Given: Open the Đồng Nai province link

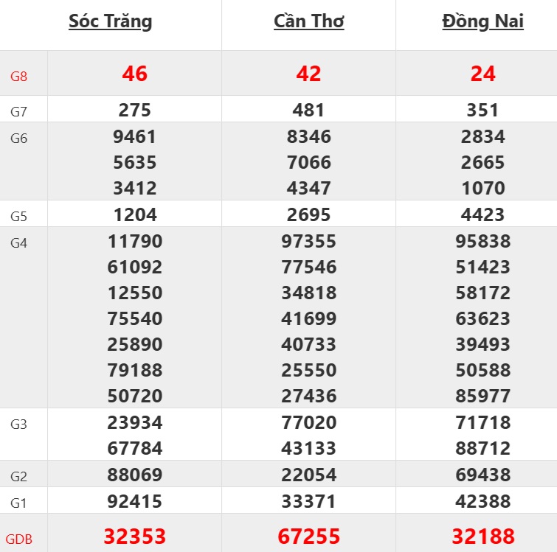Looking at the screenshot, I should [x=482, y=22].
